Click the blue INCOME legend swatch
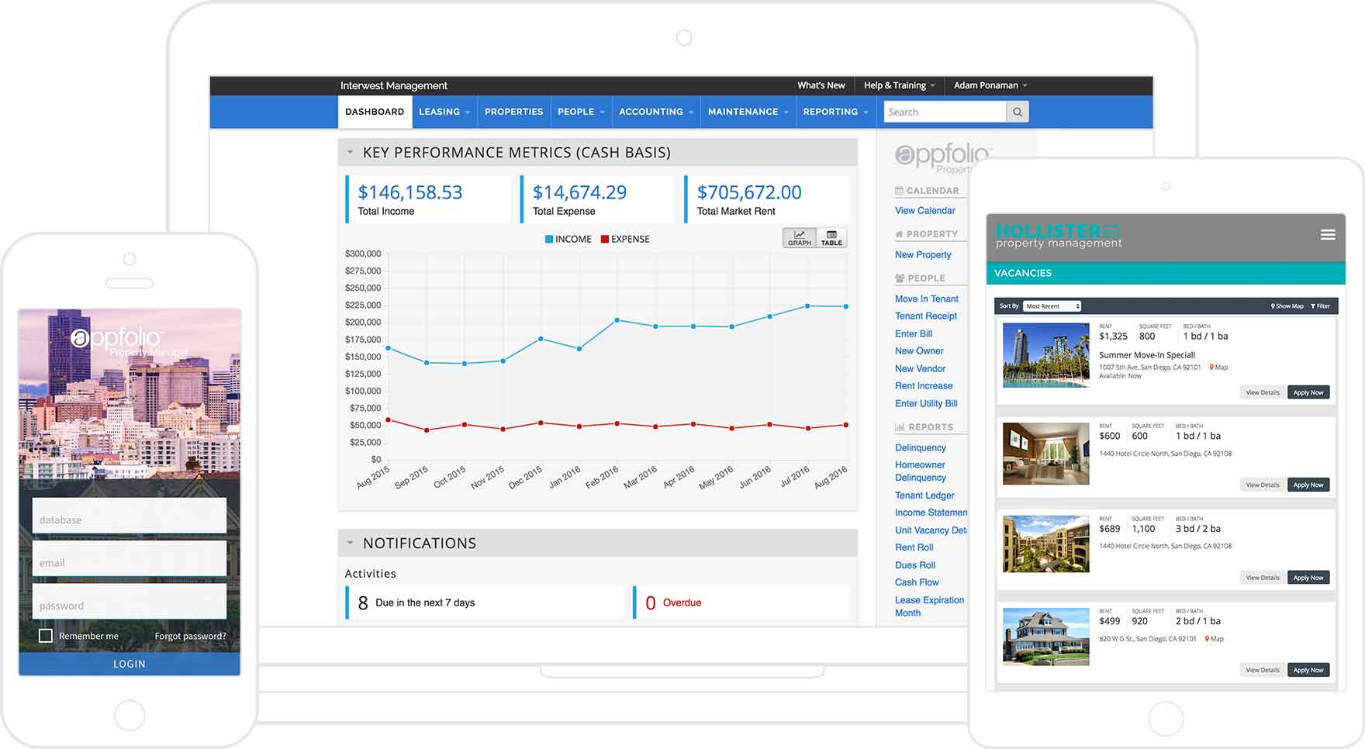1365x749 pixels. click(549, 240)
